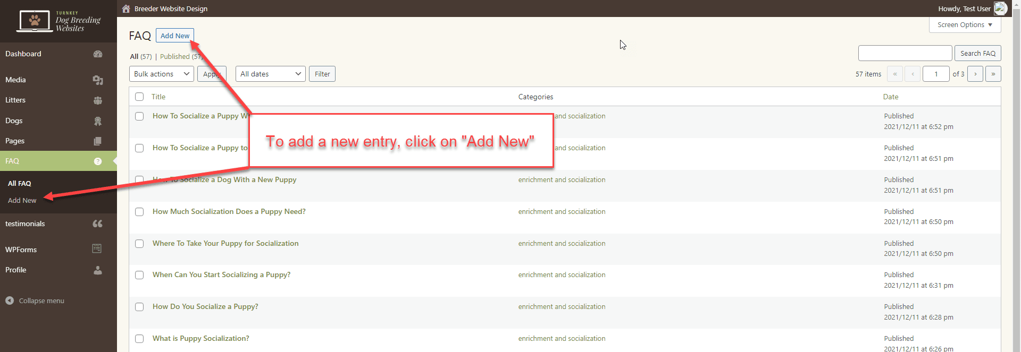Click the Breeder Website Design site link
The width and height of the screenshot is (1021, 352).
171,8
